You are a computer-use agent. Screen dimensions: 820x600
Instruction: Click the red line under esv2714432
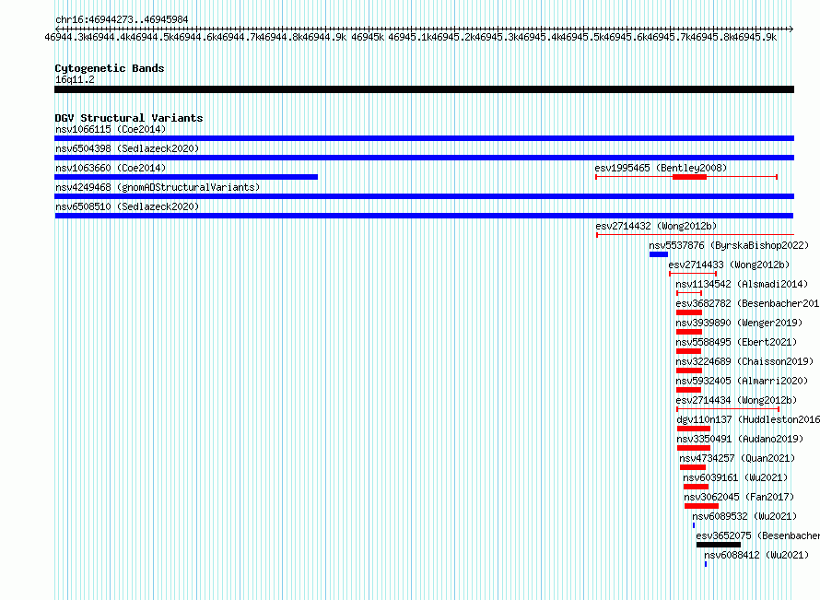point(695,235)
